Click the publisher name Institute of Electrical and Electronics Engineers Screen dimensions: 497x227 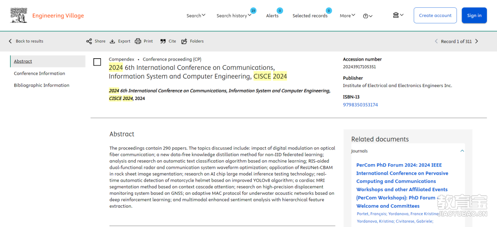[398, 86]
